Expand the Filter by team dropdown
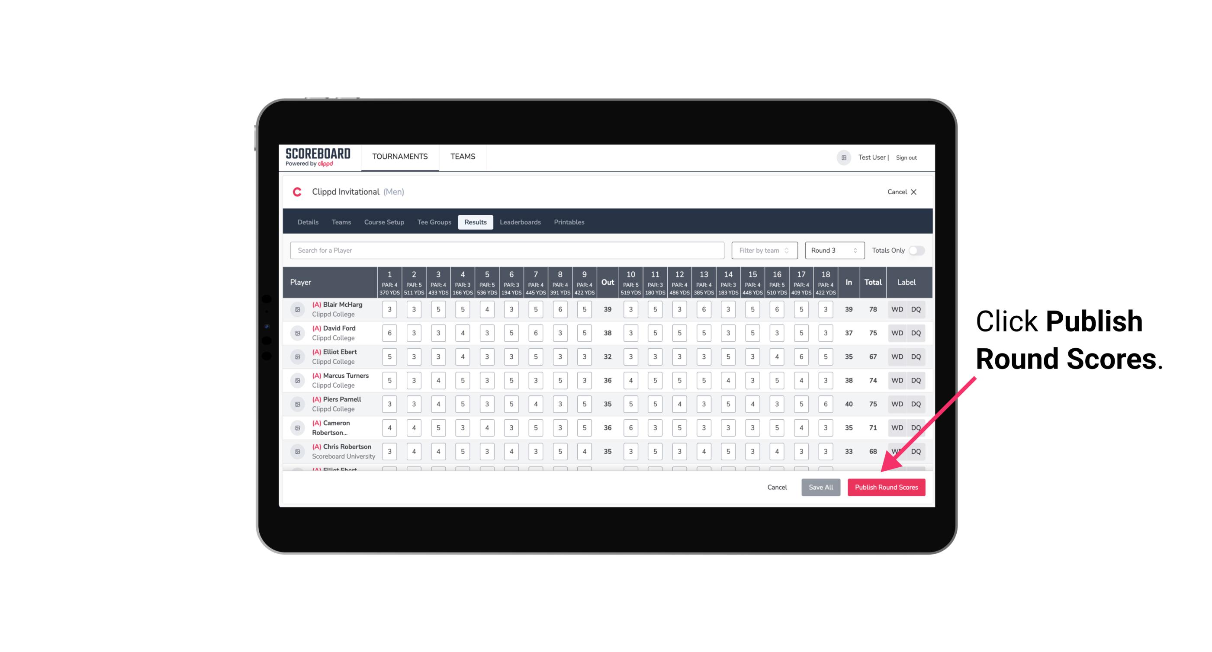Image resolution: width=1212 pixels, height=652 pixels. coord(763,251)
